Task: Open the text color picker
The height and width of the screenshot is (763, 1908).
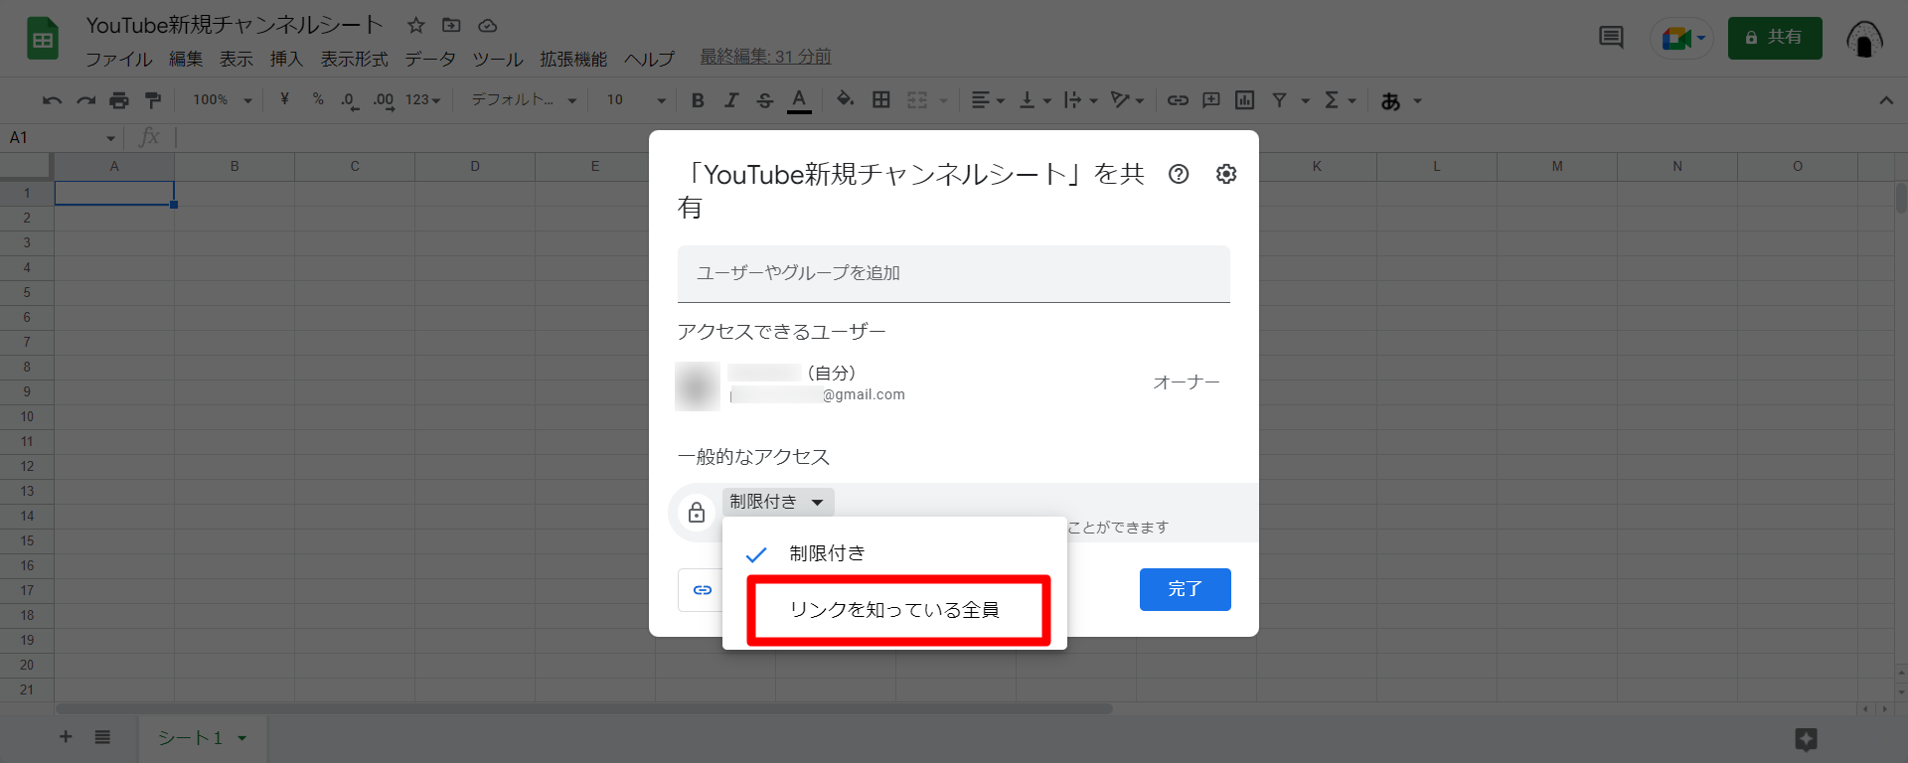Action: (x=799, y=100)
